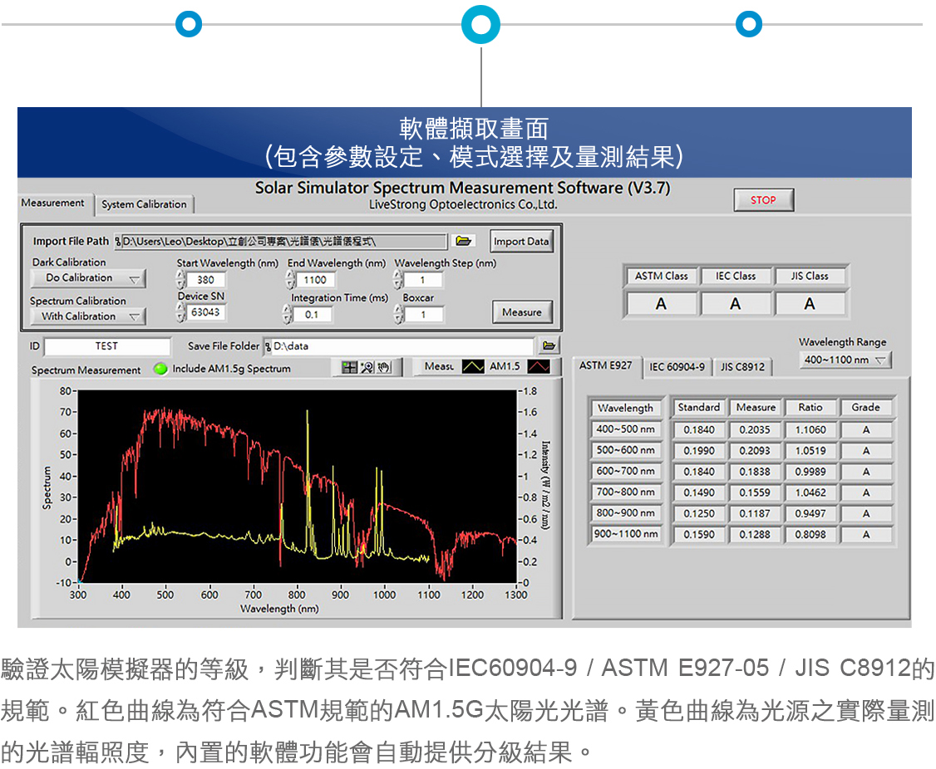Click the End Wavelength field showing 1100

point(315,280)
